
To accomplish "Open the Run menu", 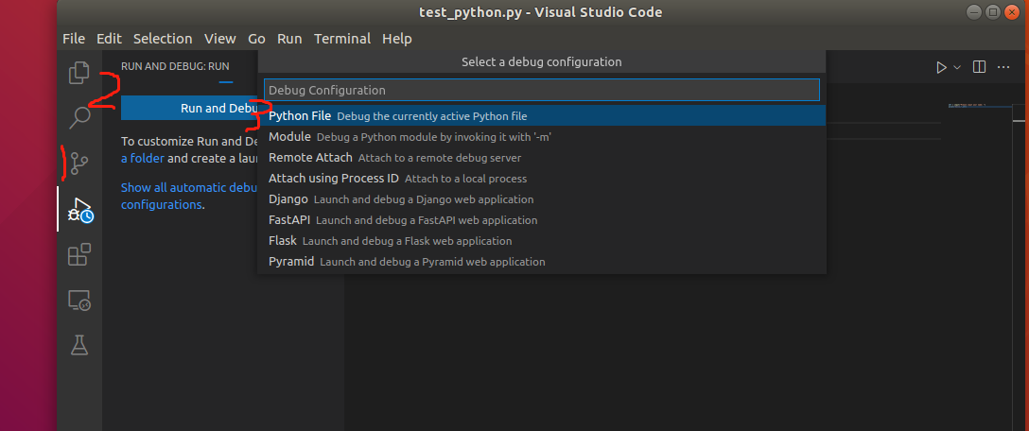I will pyautogui.click(x=289, y=39).
